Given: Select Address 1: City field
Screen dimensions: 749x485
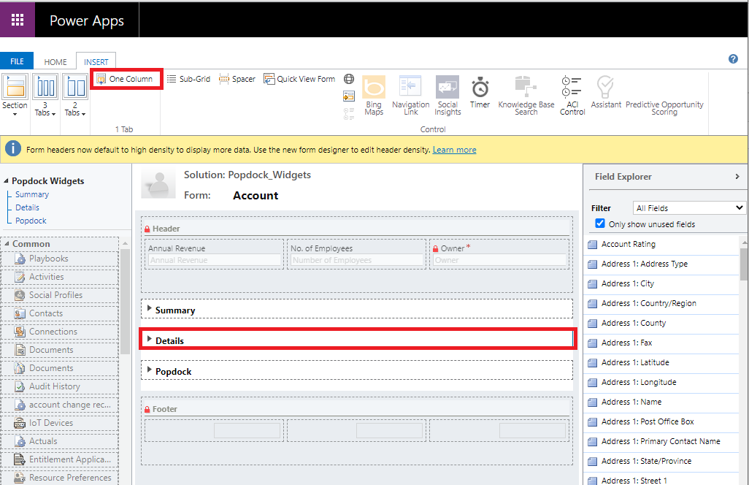Looking at the screenshot, I should [663, 284].
